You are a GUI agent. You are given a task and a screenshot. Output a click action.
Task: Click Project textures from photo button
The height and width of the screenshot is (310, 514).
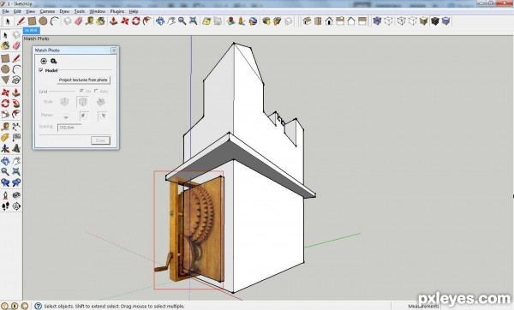pyautogui.click(x=83, y=80)
